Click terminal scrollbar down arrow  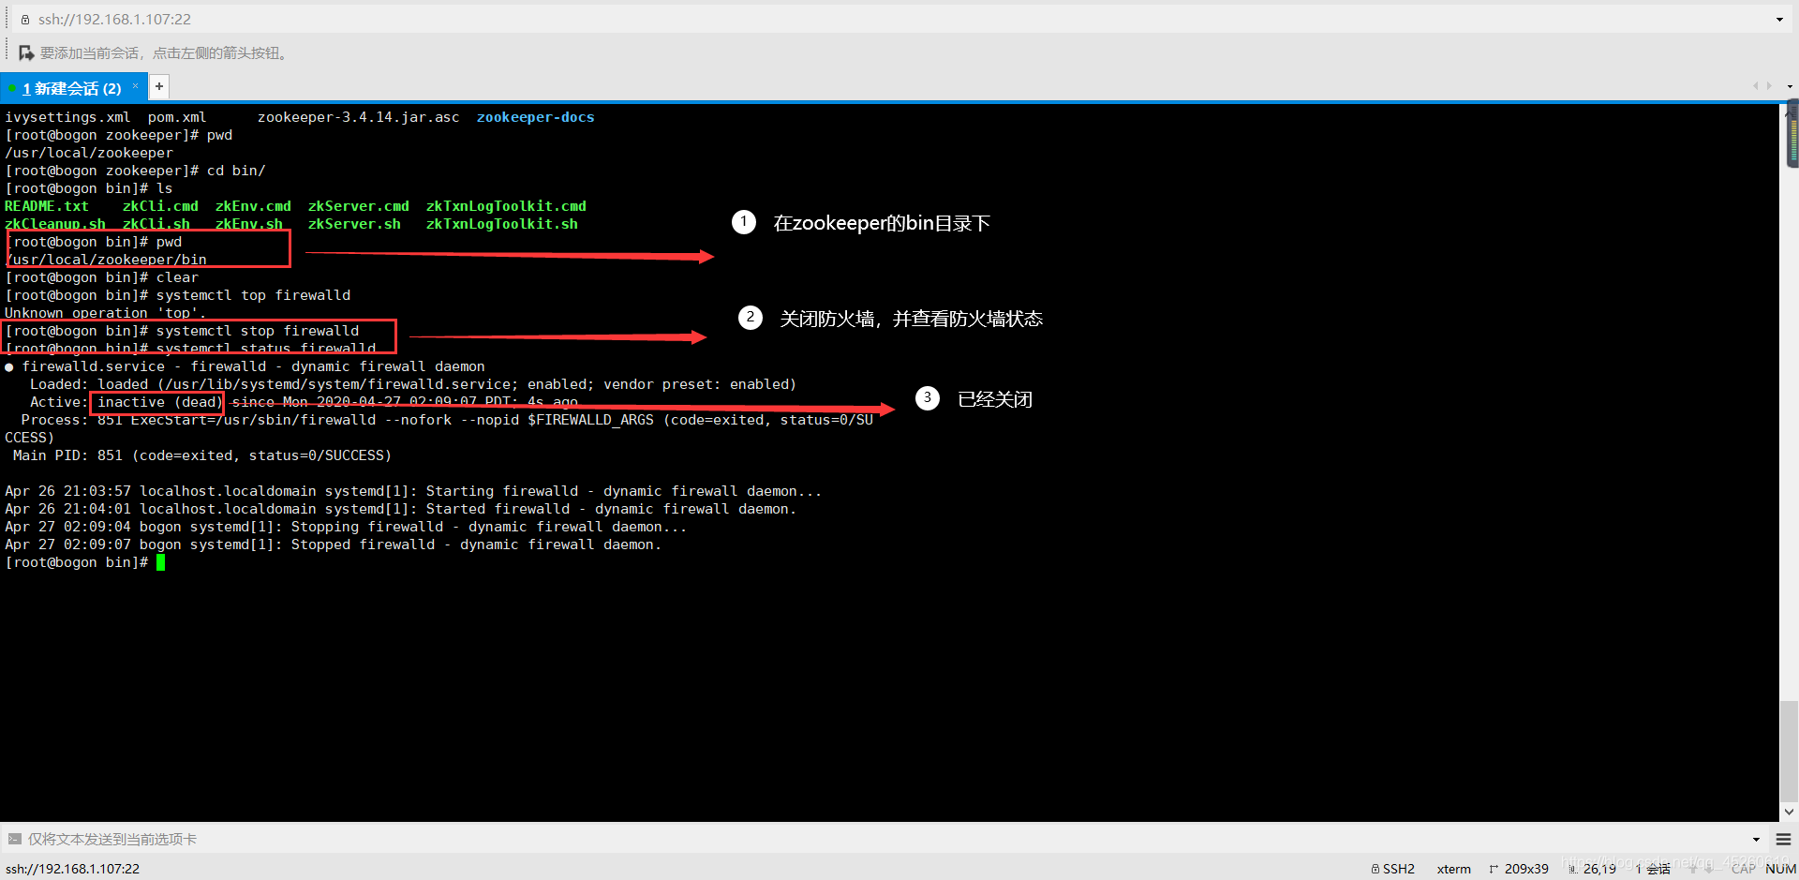1790,813
